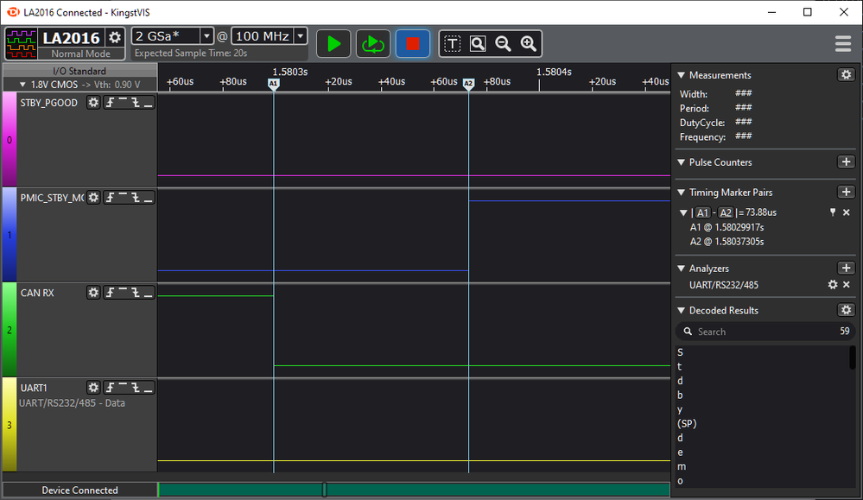Image resolution: width=863 pixels, height=500 pixels.
Task: Set high level trigger on STBY_PGOOD
Action: pos(123,102)
